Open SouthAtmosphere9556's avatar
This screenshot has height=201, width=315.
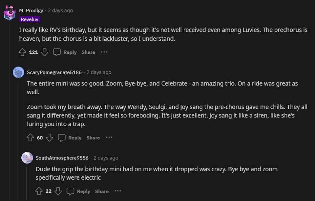click(27, 158)
